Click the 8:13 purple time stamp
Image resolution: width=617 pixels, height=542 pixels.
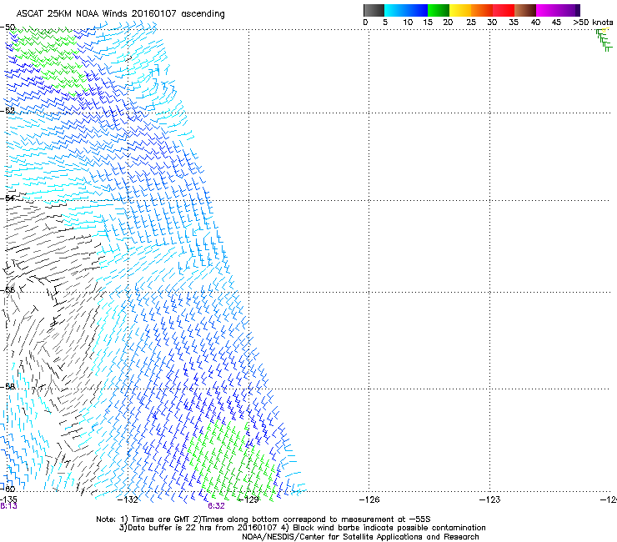tap(8, 506)
